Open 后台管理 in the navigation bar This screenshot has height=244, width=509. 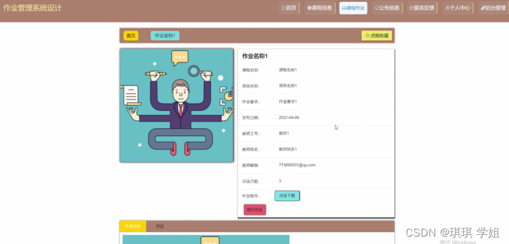coord(493,8)
